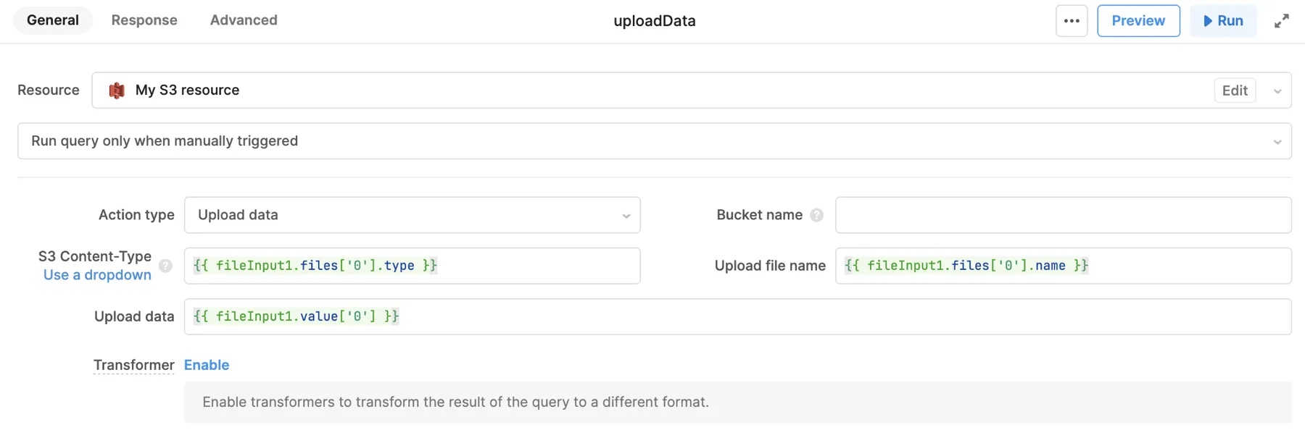Viewport: 1305px width, 430px height.
Task: Switch to the General tab
Action: [53, 20]
